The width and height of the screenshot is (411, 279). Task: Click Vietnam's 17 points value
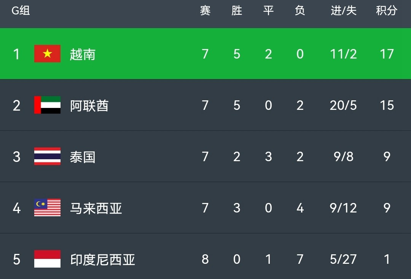tap(387, 54)
